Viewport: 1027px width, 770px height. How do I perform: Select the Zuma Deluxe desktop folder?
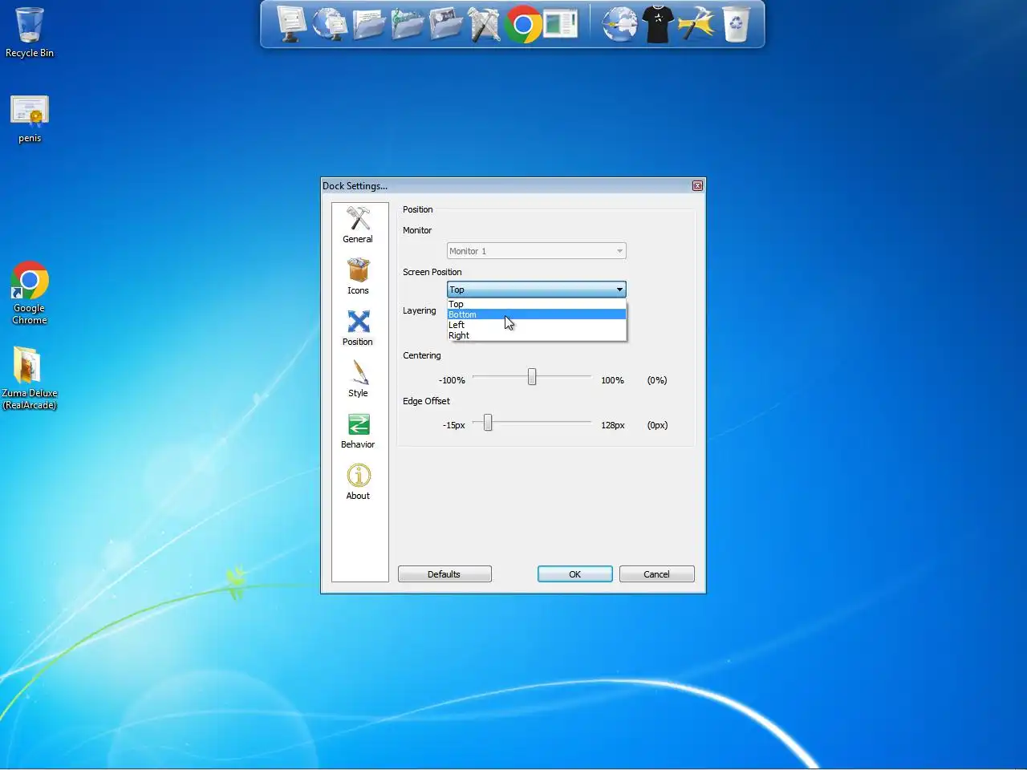30,378
